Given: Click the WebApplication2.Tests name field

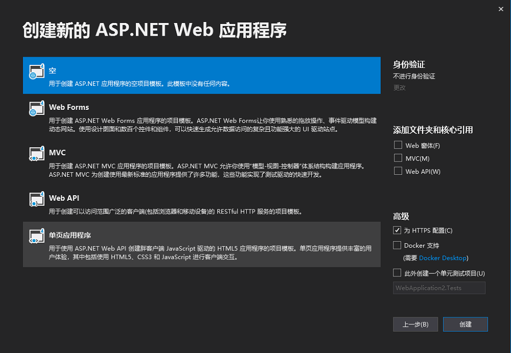Looking at the screenshot, I should tap(439, 288).
